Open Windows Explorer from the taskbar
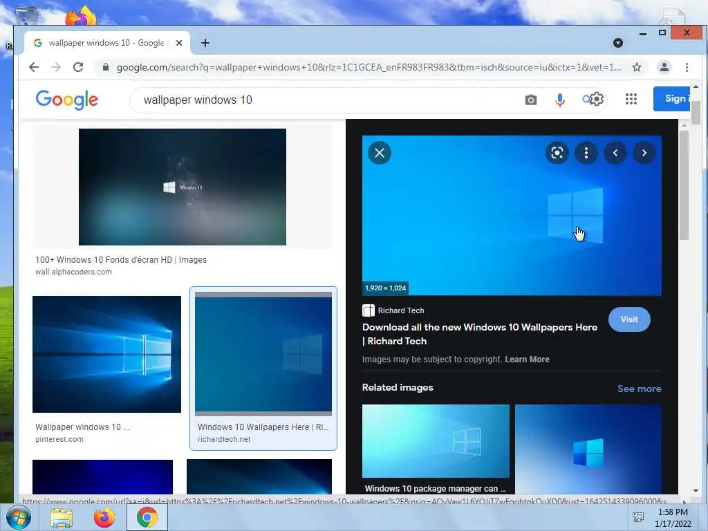708x531 pixels. coord(62,518)
